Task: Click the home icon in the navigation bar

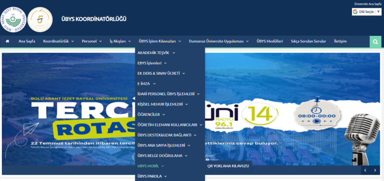Action: (x=7, y=41)
